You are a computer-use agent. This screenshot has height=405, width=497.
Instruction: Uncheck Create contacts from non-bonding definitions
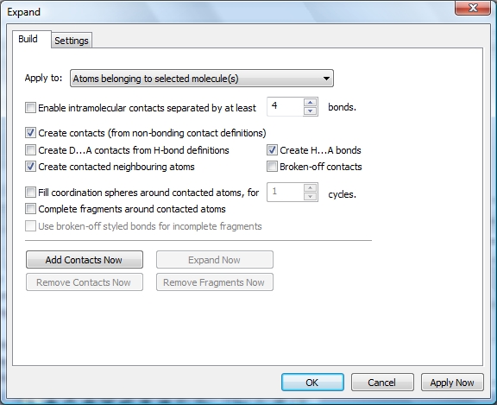coord(30,133)
